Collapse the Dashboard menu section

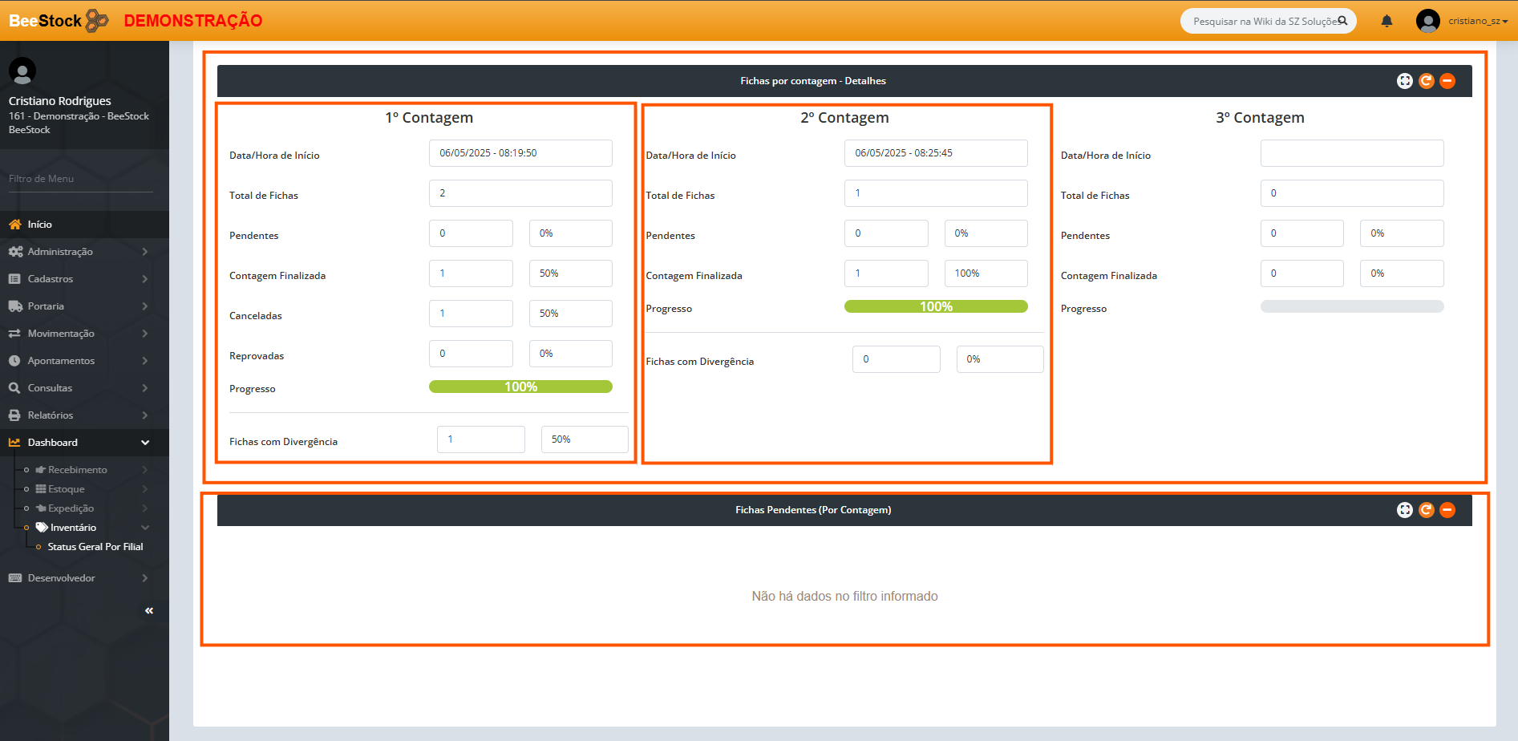145,443
